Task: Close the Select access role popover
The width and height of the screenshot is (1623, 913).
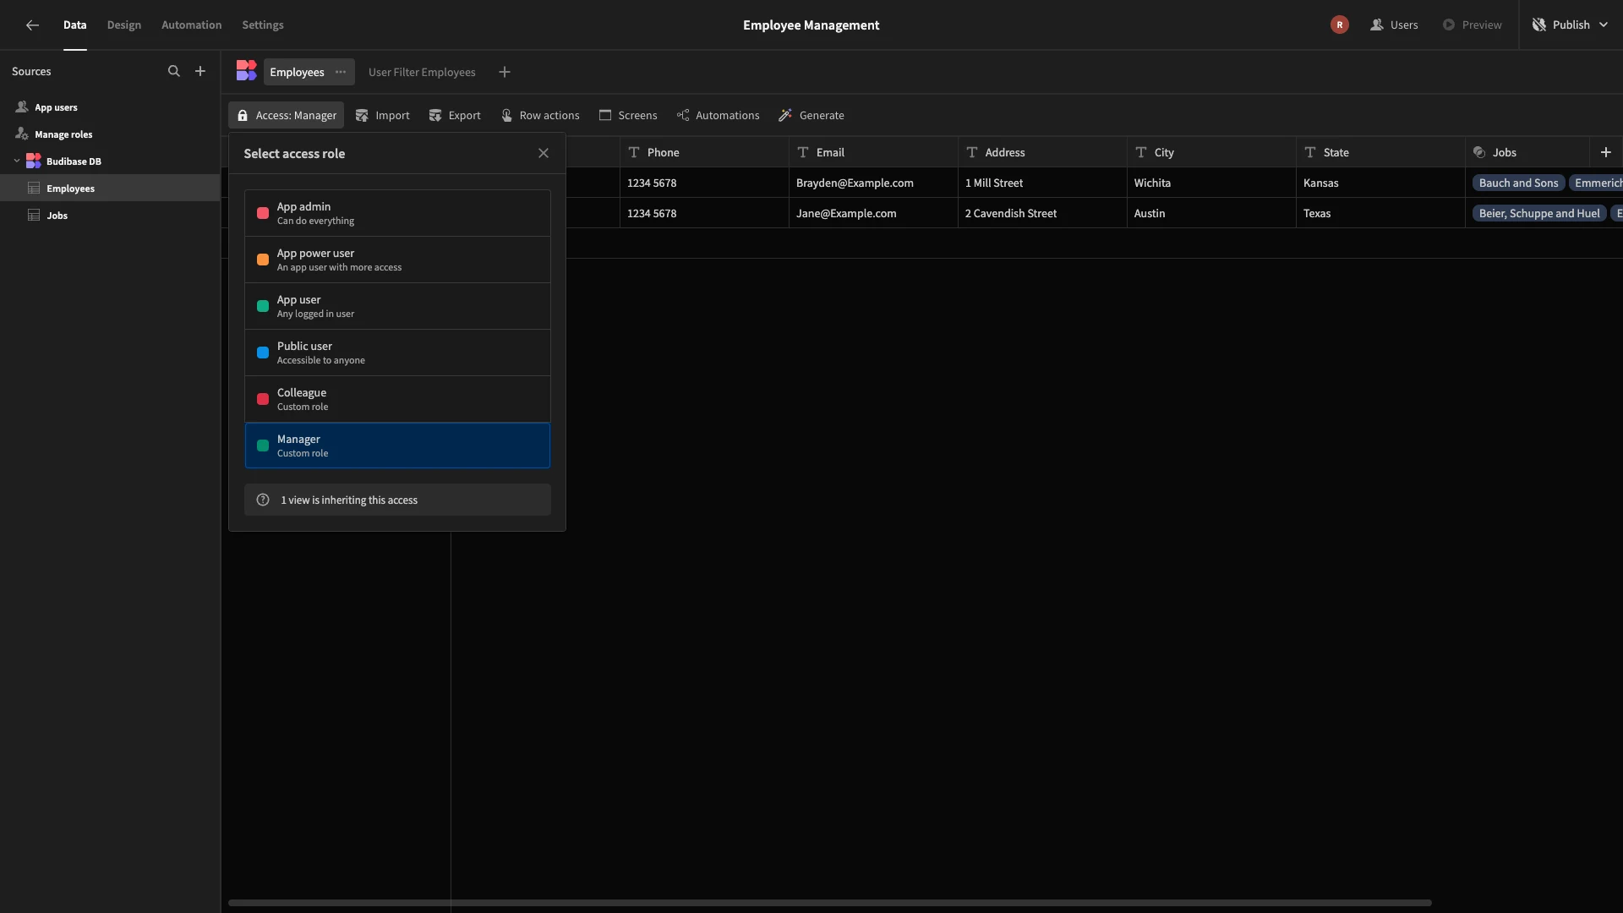Action: point(544,153)
